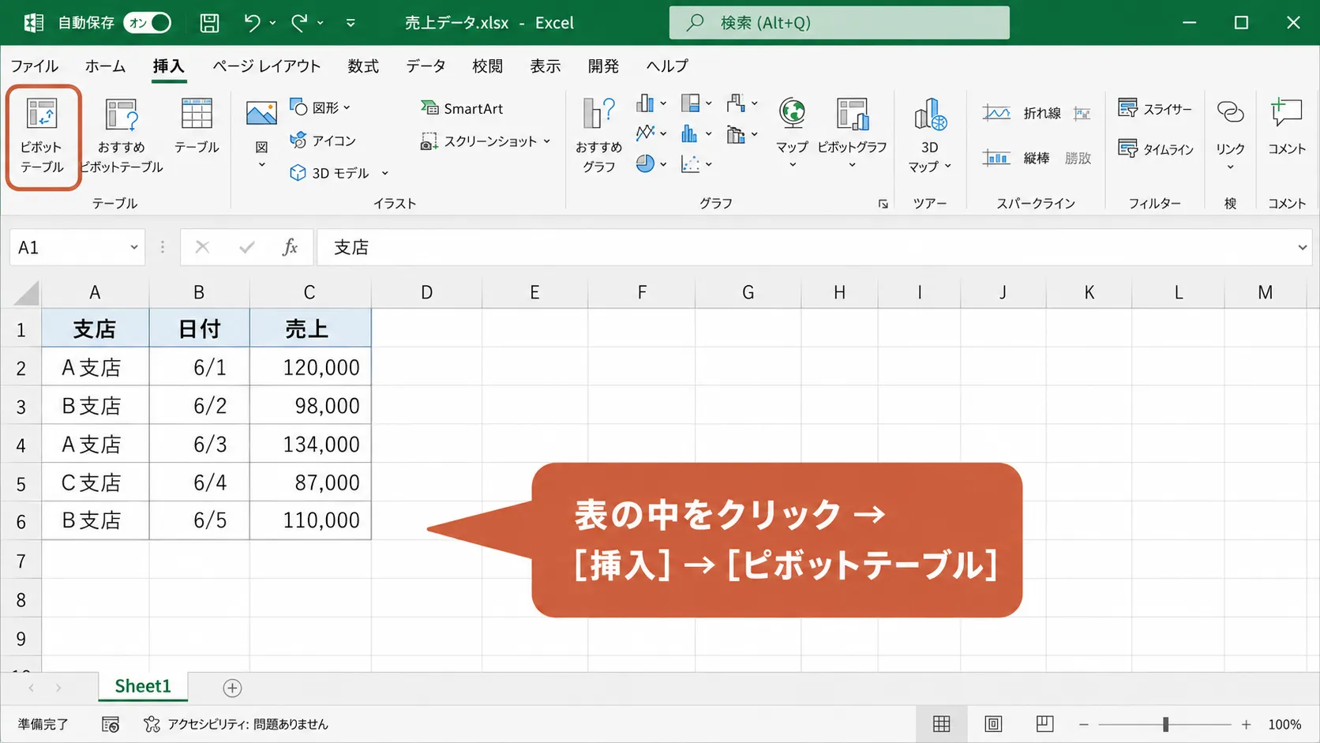Add a コメント comment

point(1287,126)
